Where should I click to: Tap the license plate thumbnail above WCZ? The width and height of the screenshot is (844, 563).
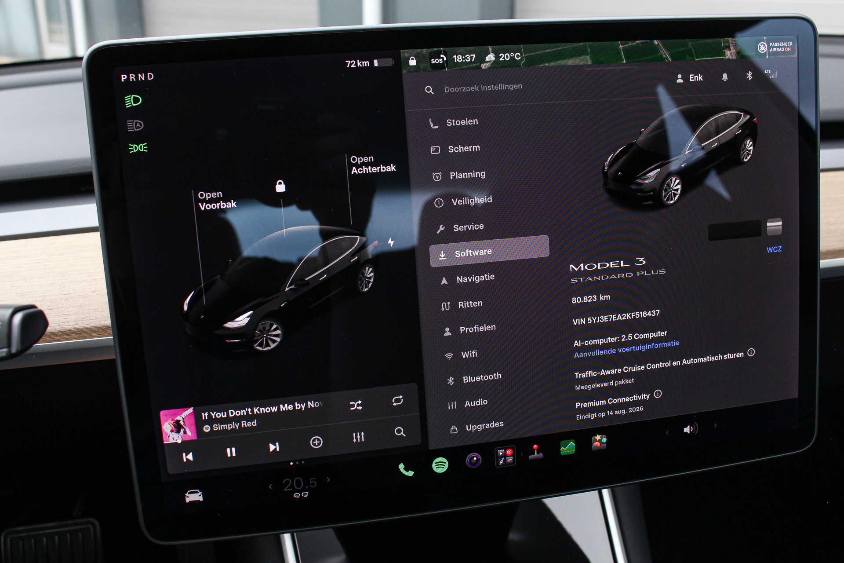774,227
